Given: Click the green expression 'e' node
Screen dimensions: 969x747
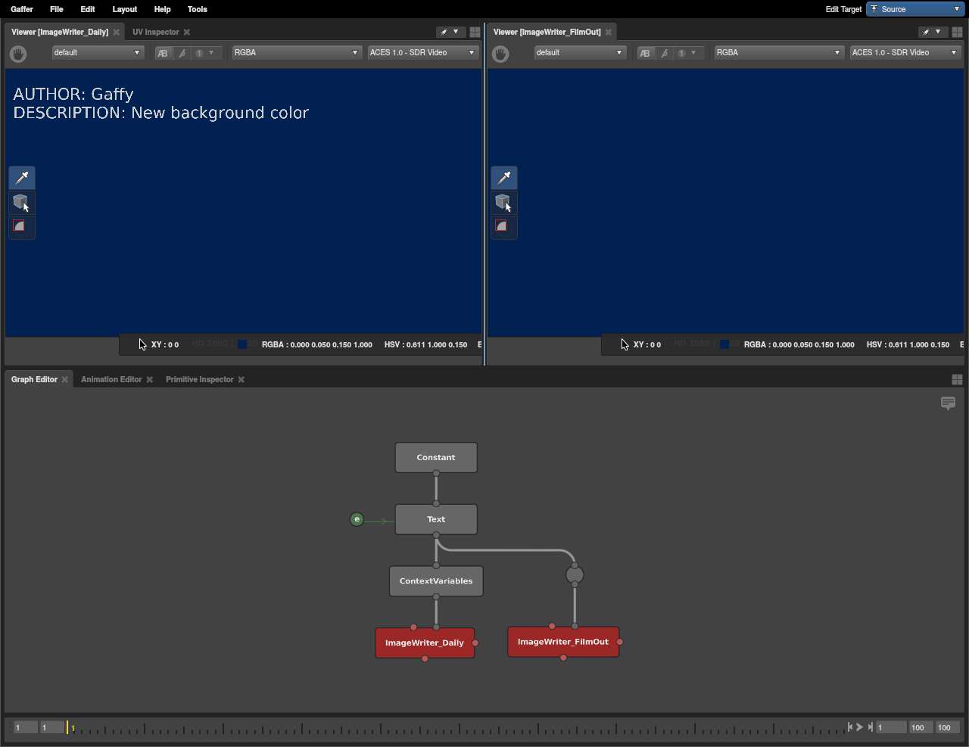Looking at the screenshot, I should (357, 519).
